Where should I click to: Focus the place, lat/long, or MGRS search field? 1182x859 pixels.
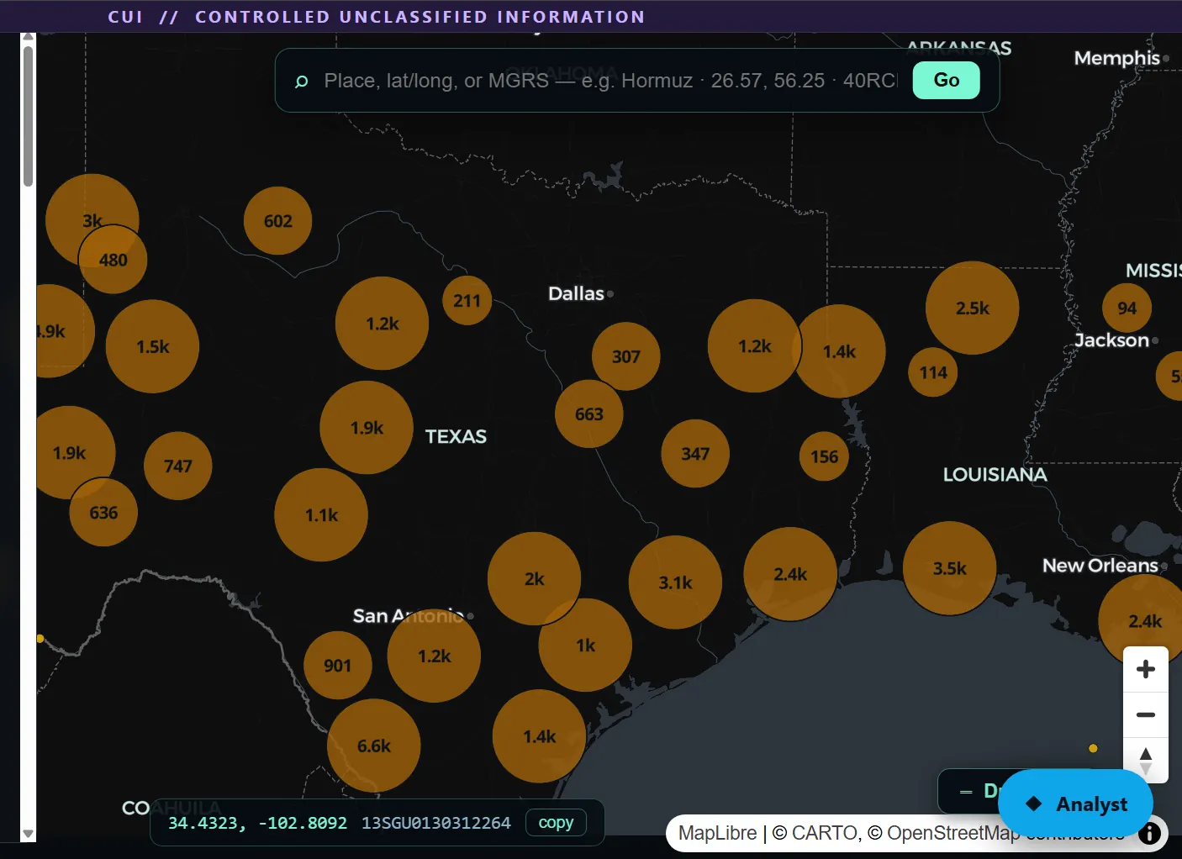610,81
